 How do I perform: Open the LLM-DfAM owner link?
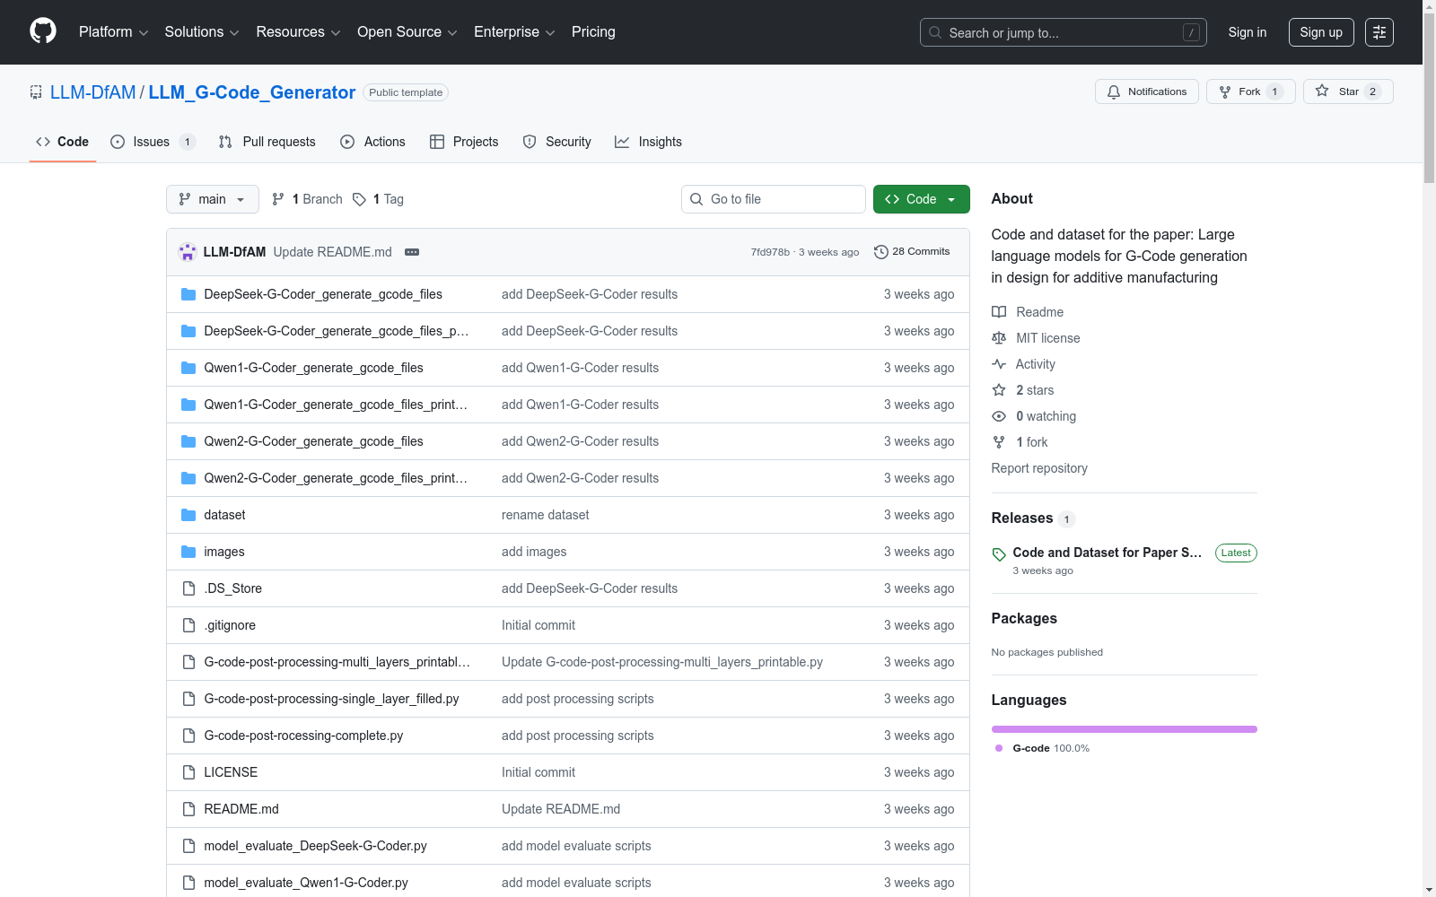coord(93,92)
